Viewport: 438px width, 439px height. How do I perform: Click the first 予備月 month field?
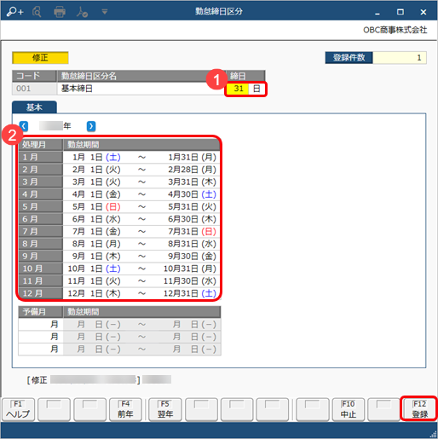click(41, 324)
